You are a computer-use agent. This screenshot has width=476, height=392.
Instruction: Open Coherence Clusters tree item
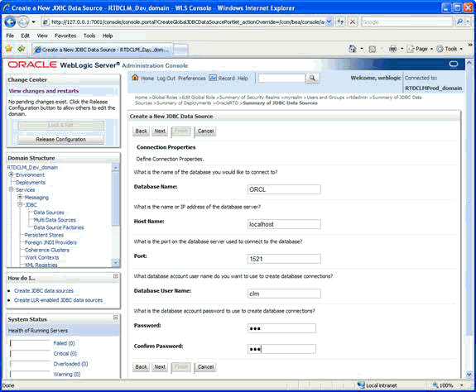46,250
